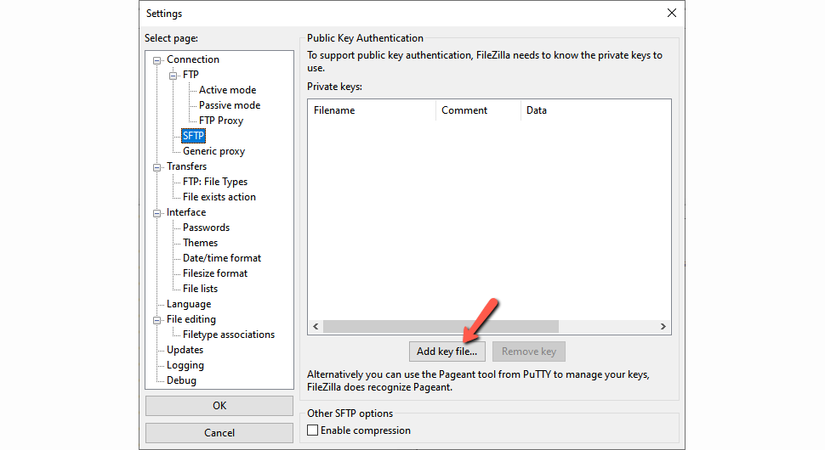Open the Debug page
The width and height of the screenshot is (825, 450).
coord(181,380)
